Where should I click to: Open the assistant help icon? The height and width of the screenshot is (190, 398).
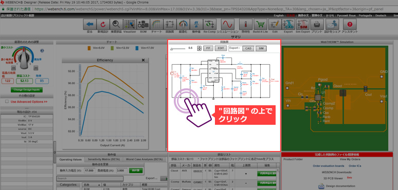350,25
